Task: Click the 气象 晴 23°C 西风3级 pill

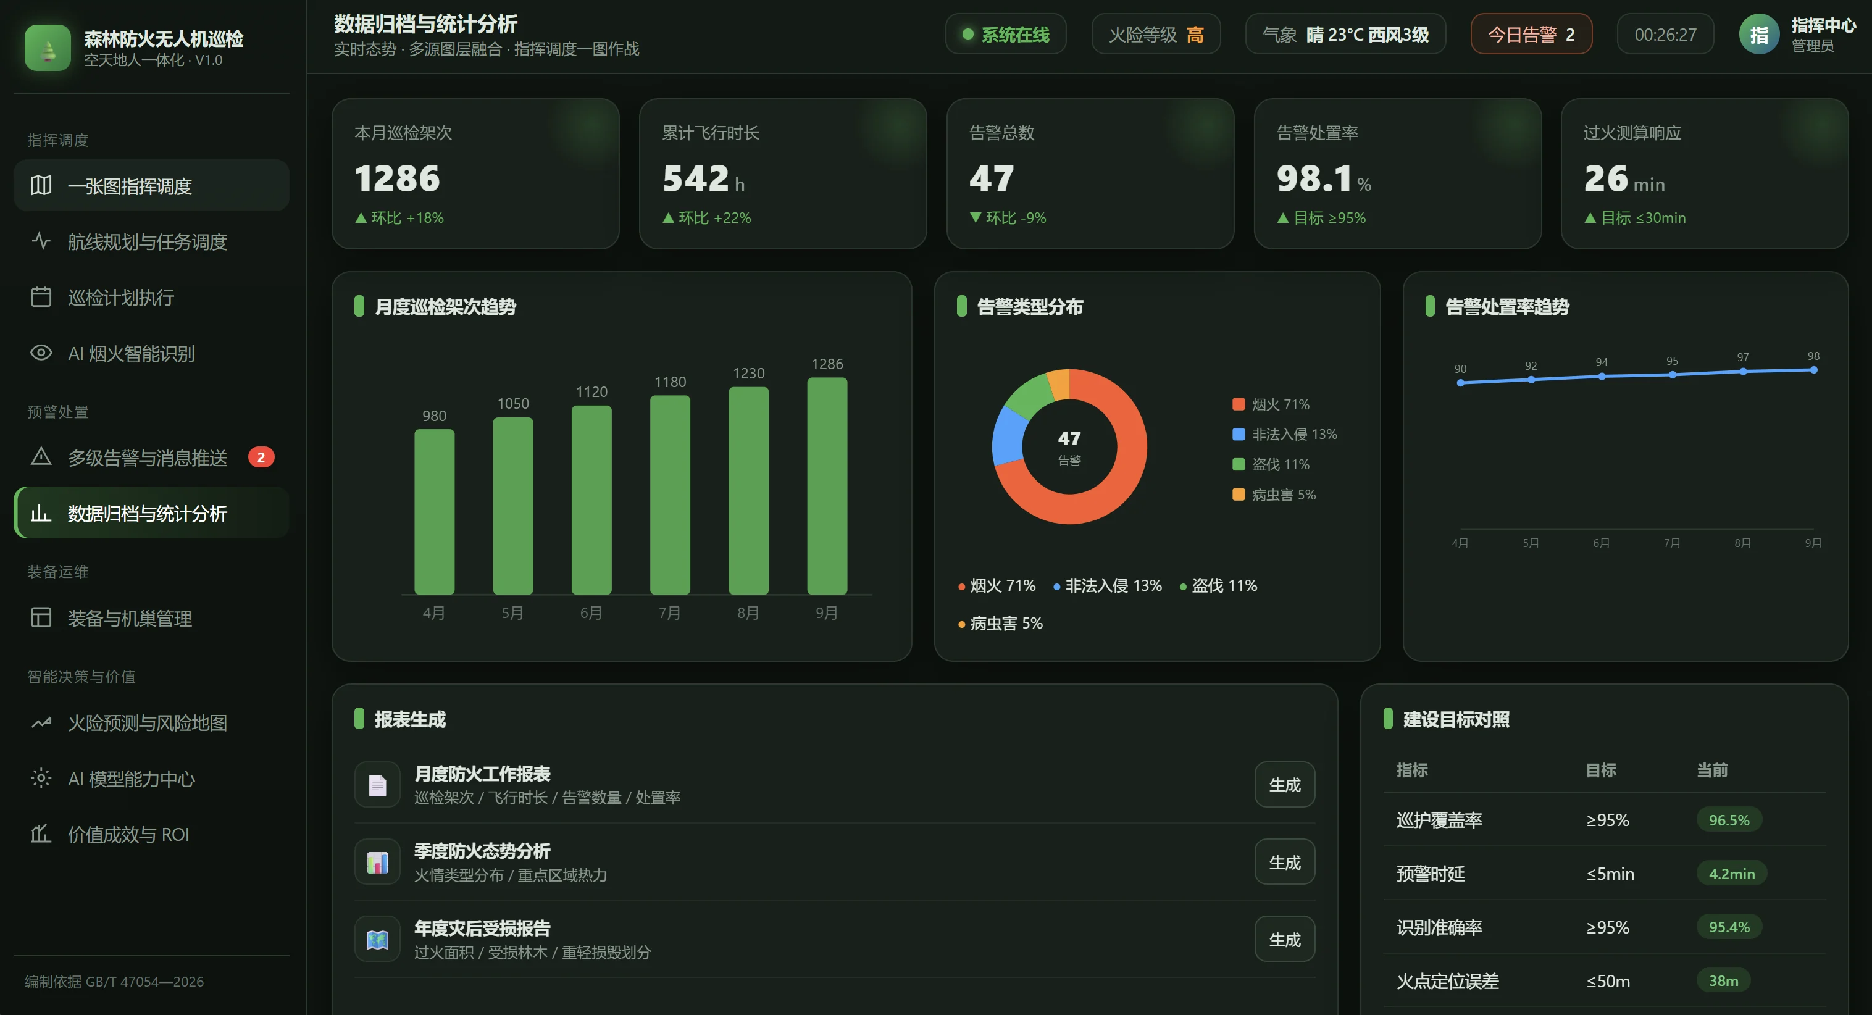Action: (1345, 34)
